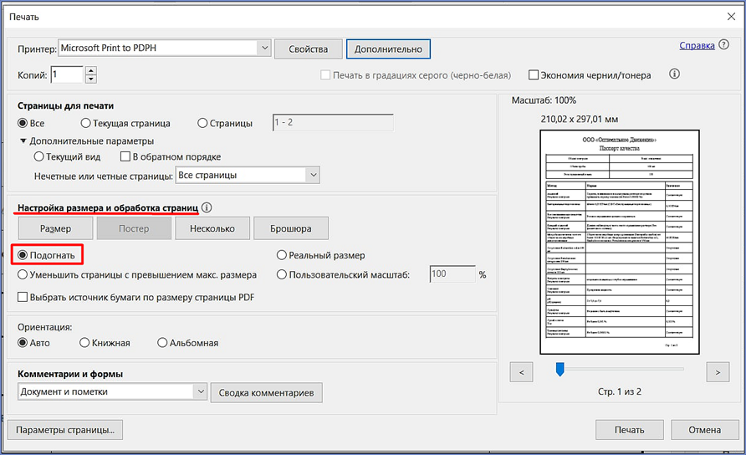The width and height of the screenshot is (746, 455).
Task: Click the page range field showing 1 - 2
Action: point(333,123)
